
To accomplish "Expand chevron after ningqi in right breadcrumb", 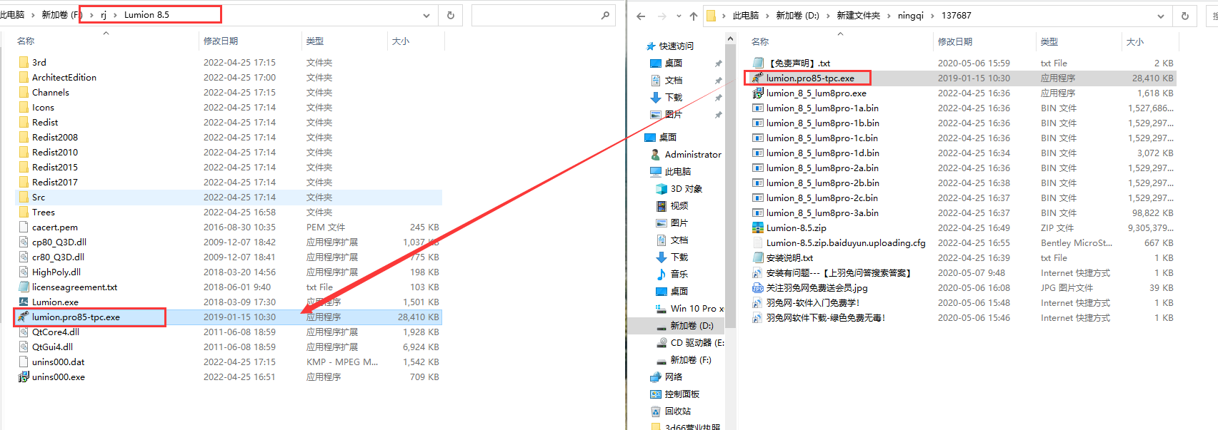I will tap(932, 15).
